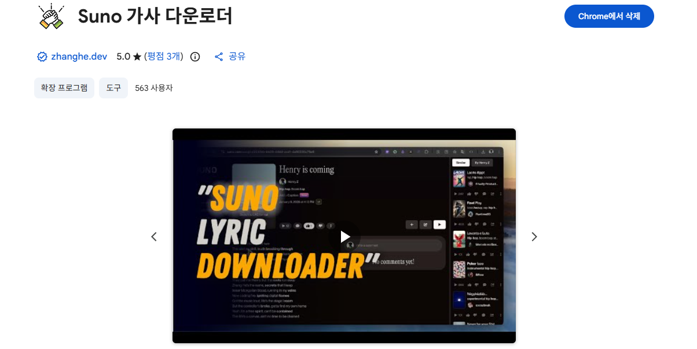Play the Suno Lyric Downloader video
Image resolution: width=697 pixels, height=349 pixels.
pyautogui.click(x=344, y=236)
